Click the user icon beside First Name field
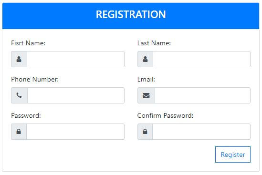 point(19,59)
